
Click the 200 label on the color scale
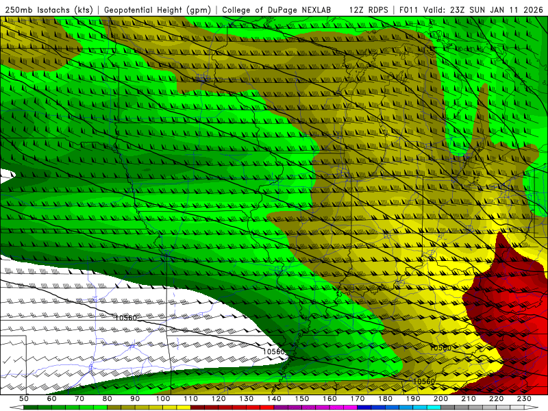coord(440,399)
